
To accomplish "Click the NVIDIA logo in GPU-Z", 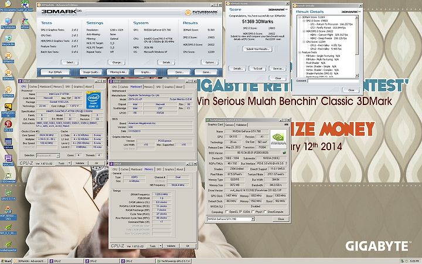I will [x=278, y=139].
